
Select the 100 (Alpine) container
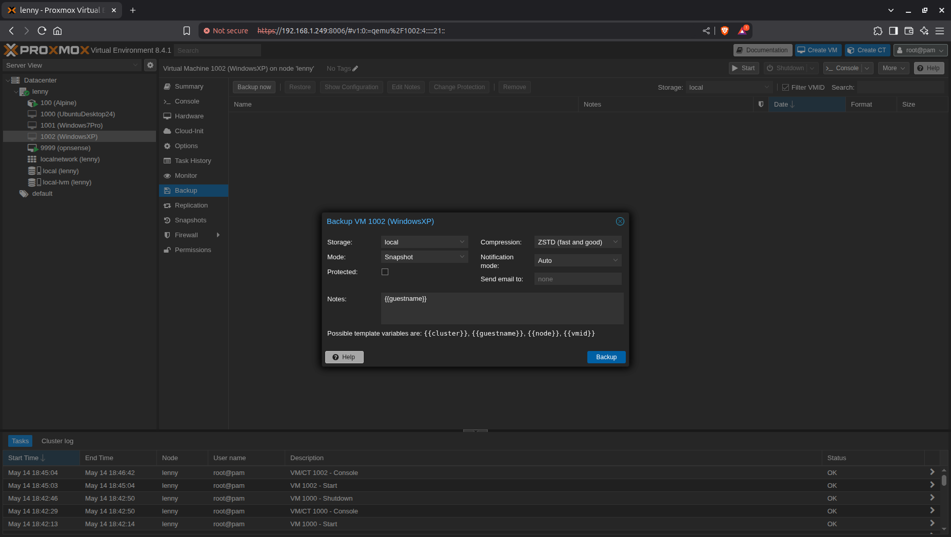click(x=58, y=103)
